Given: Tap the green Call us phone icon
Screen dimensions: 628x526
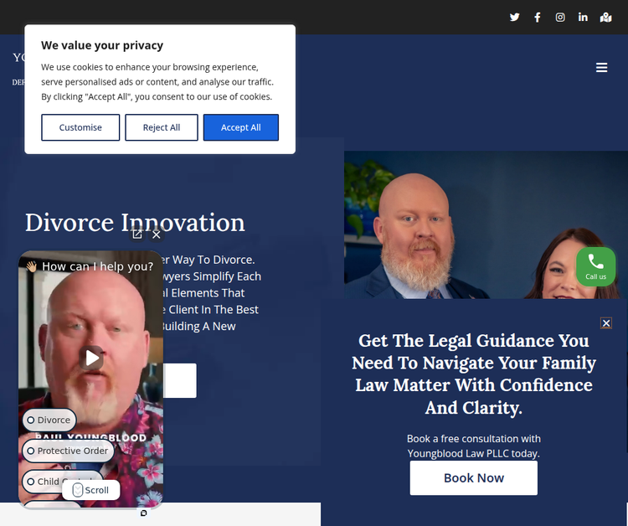Looking at the screenshot, I should (596, 266).
